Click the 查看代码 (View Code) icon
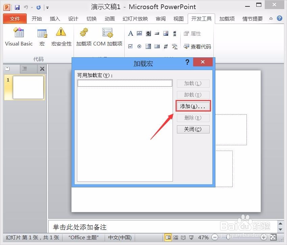287x245 pixels. pos(198,47)
